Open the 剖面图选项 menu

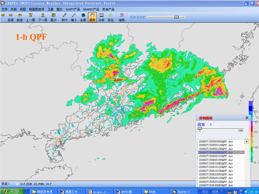pyautogui.click(x=36, y=9)
